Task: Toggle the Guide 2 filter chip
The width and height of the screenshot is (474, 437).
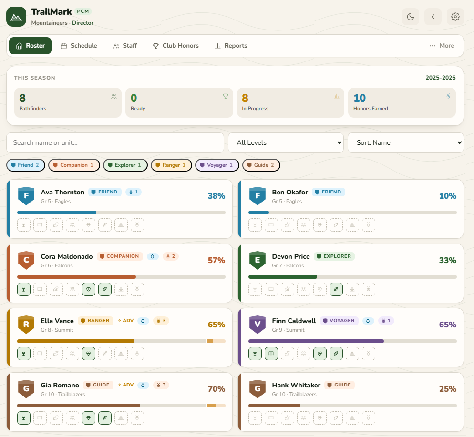Action: pos(261,165)
